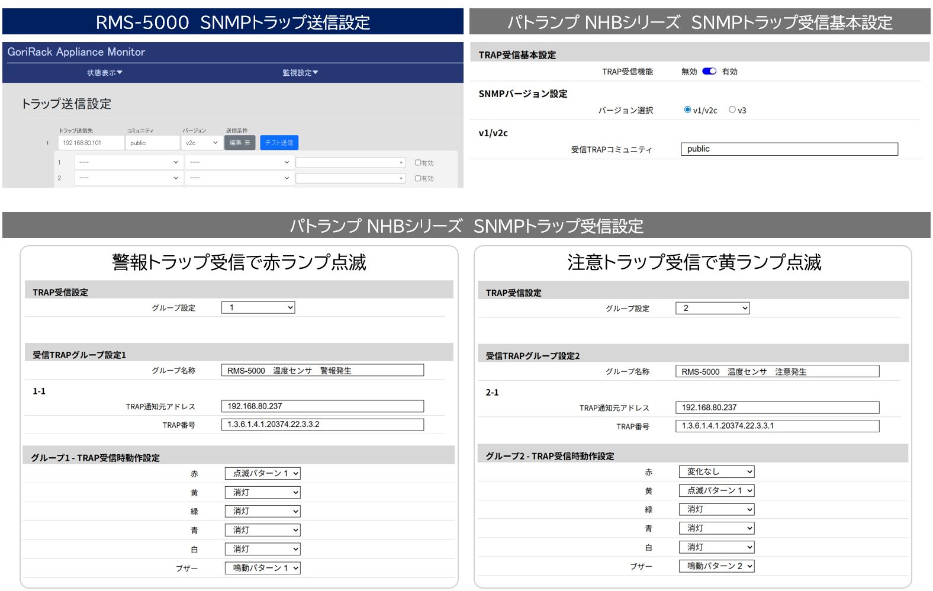This screenshot has width=933, height=591.
Task: Click the 編集 send-condition button
Action: click(239, 143)
